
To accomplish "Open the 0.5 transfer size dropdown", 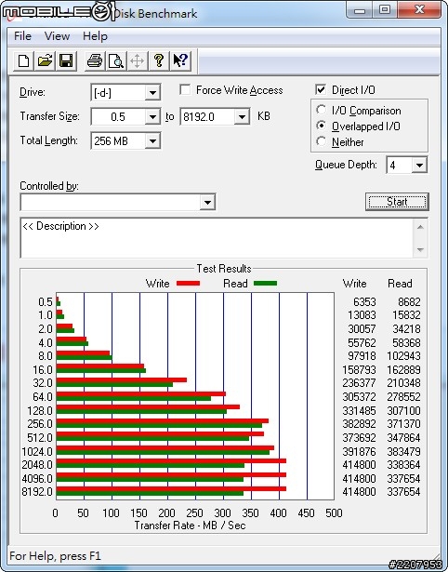I will (152, 117).
